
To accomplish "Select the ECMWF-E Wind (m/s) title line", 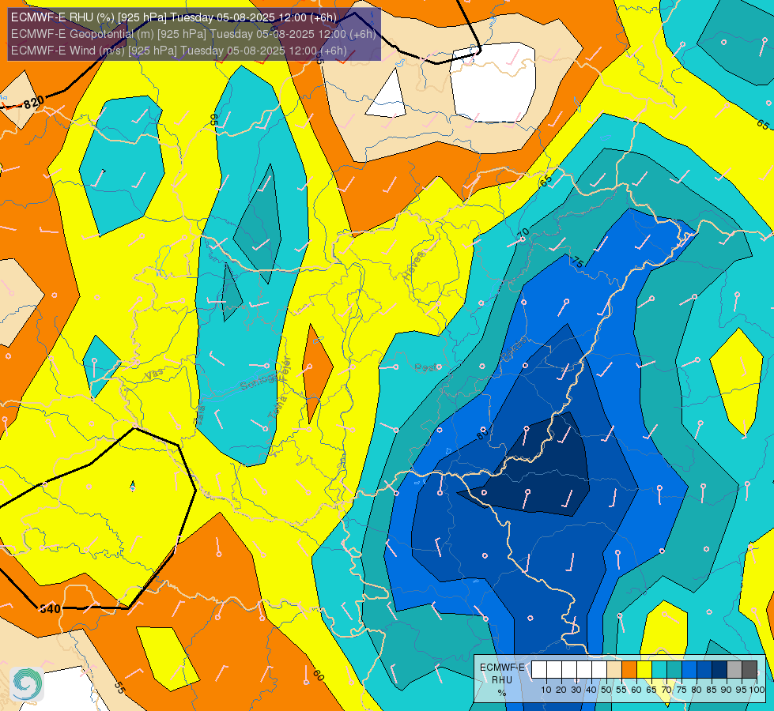I will 179,51.
